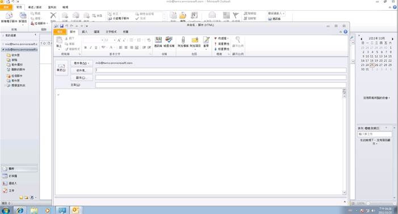Viewport: 398px width, 214px height.
Task: Select the Check Names icon in the ribbon
Action: [x=169, y=42]
